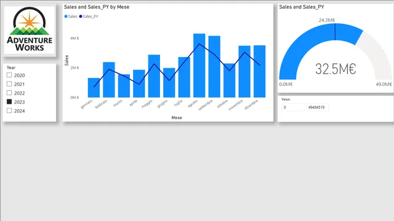Select the luglio sales bar
Image resolution: width=394 pixels, height=221 pixels.
click(184, 77)
